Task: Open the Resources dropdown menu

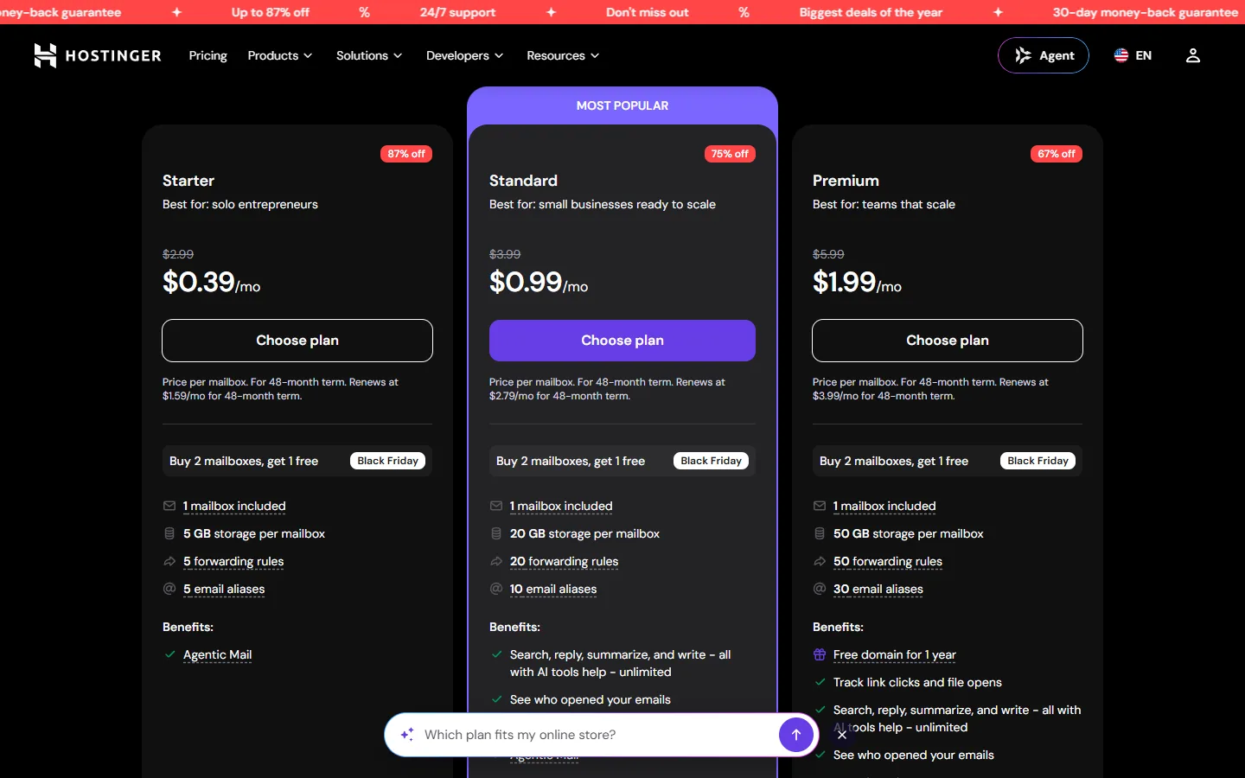Action: tap(563, 55)
